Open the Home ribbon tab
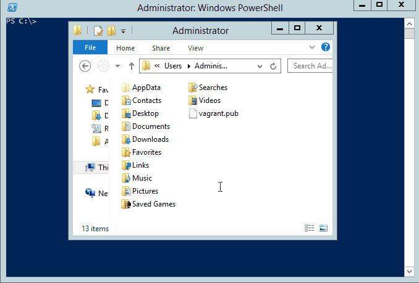This screenshot has height=283, width=419. click(x=125, y=48)
